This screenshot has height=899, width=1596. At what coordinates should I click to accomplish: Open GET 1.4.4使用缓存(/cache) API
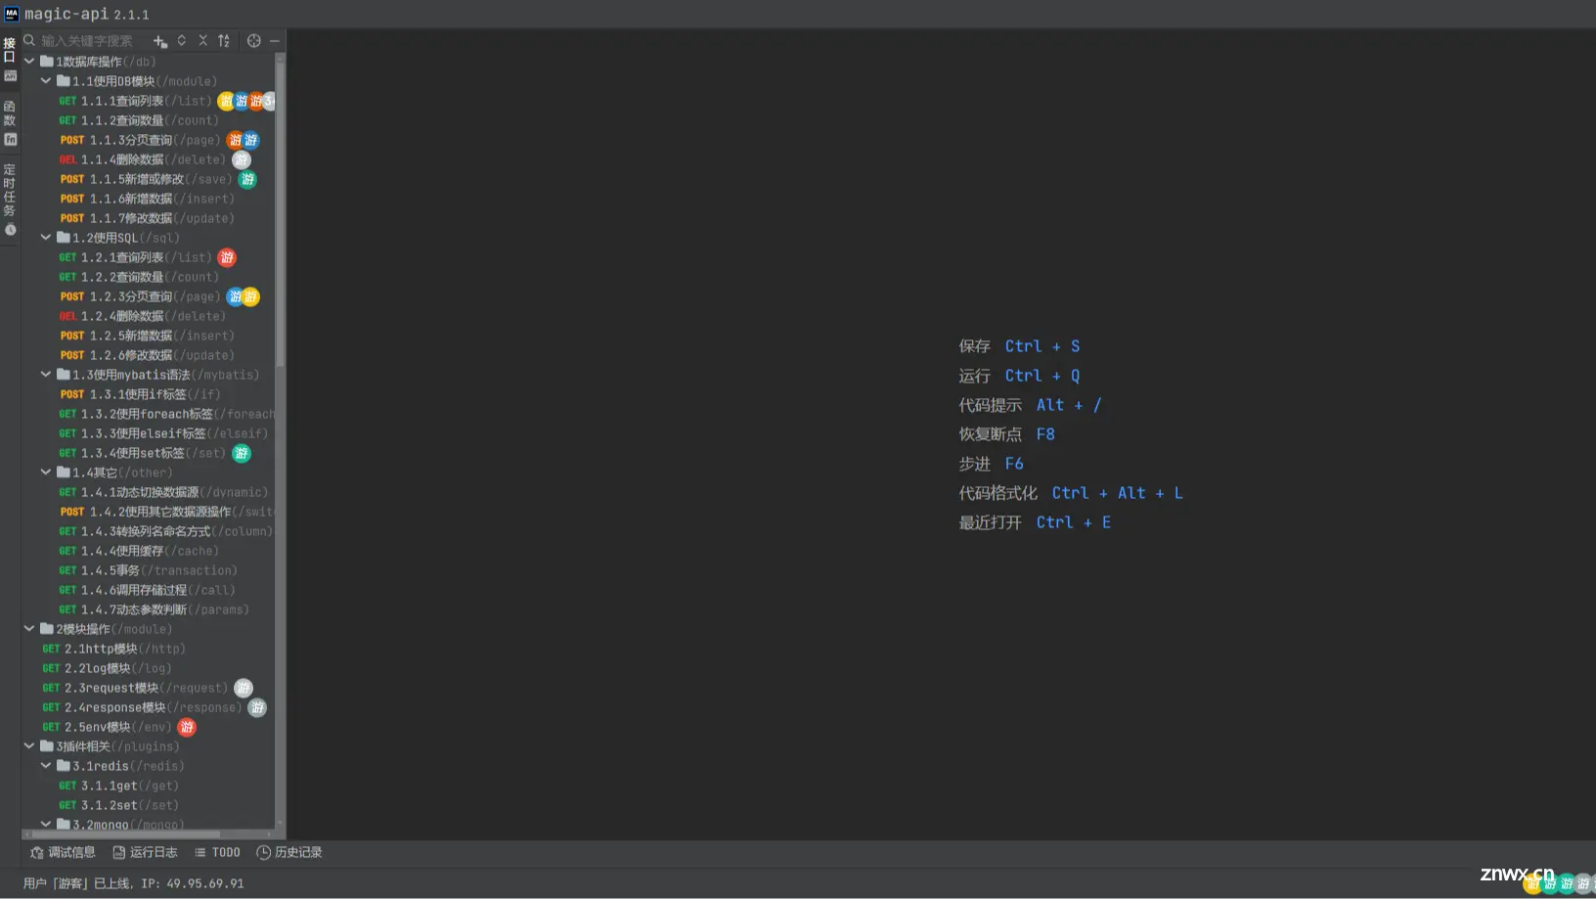[x=138, y=551]
